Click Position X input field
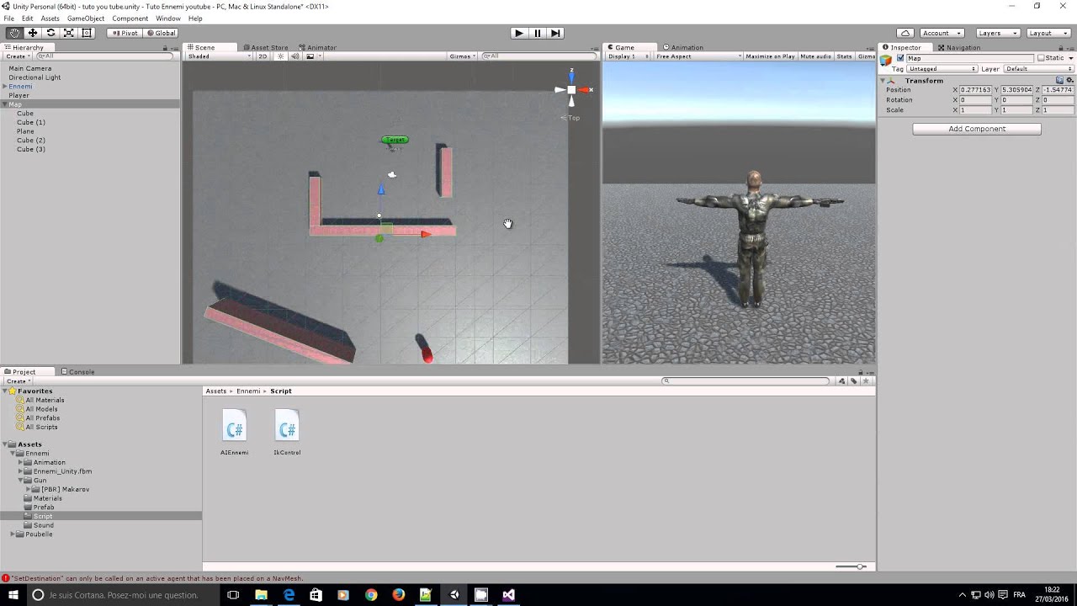 tap(975, 89)
